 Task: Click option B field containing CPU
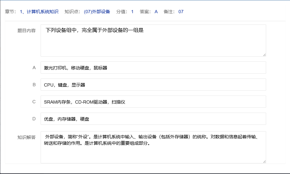(153, 85)
